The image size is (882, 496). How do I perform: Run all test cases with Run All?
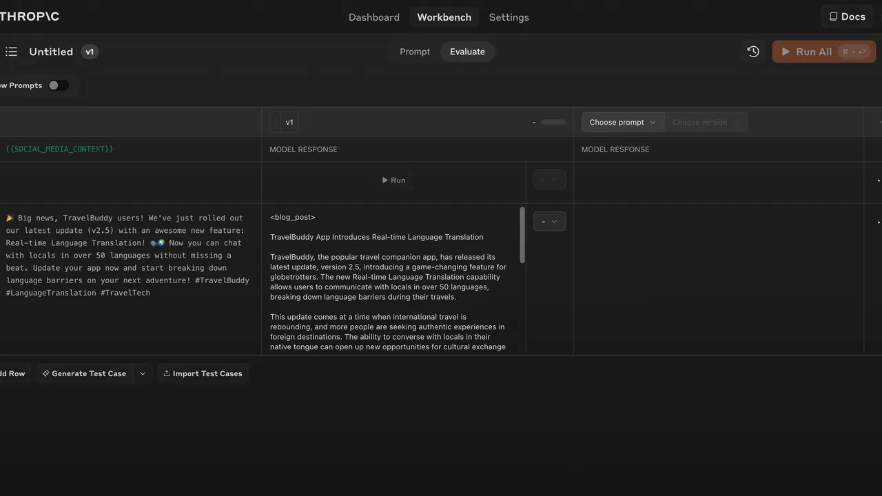(823, 52)
